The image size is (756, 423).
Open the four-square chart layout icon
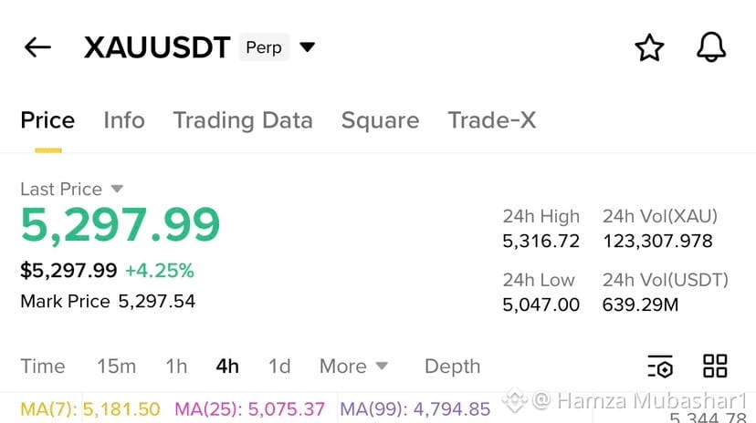click(715, 366)
